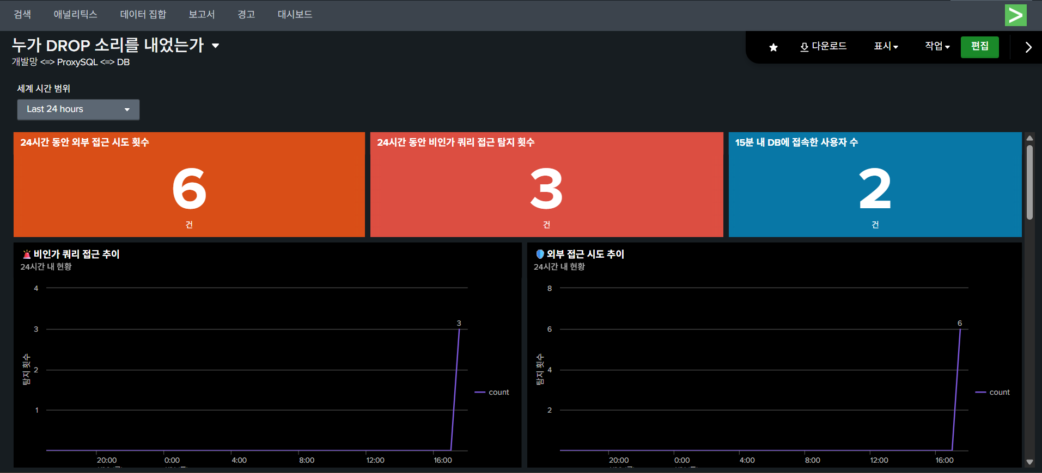Image resolution: width=1042 pixels, height=473 pixels.
Task: Open the 검색 menu
Action: coord(22,15)
